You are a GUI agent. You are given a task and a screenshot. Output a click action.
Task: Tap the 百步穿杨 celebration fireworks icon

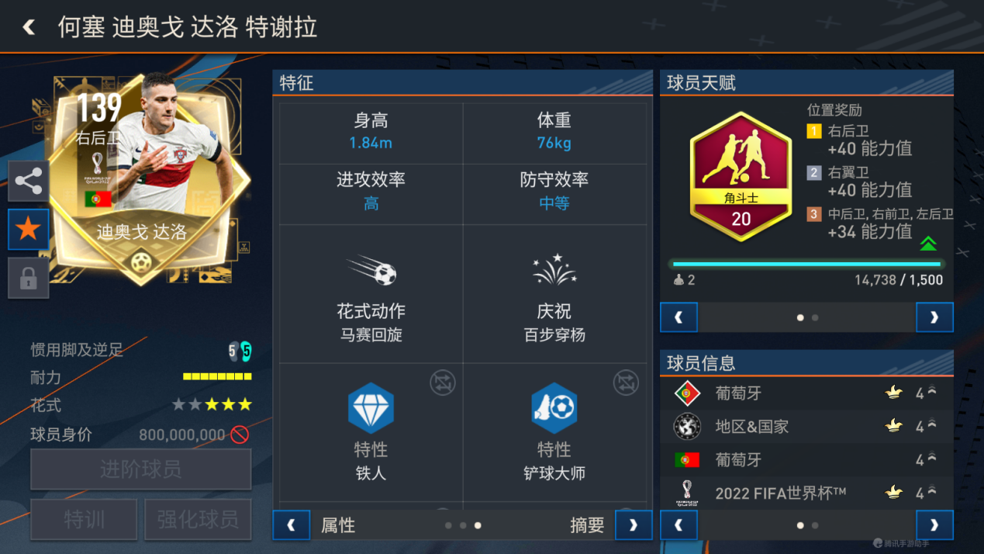[554, 270]
